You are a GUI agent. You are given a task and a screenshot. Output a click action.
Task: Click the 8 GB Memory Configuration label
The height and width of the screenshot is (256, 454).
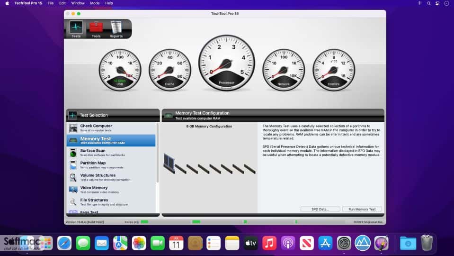[x=209, y=127]
